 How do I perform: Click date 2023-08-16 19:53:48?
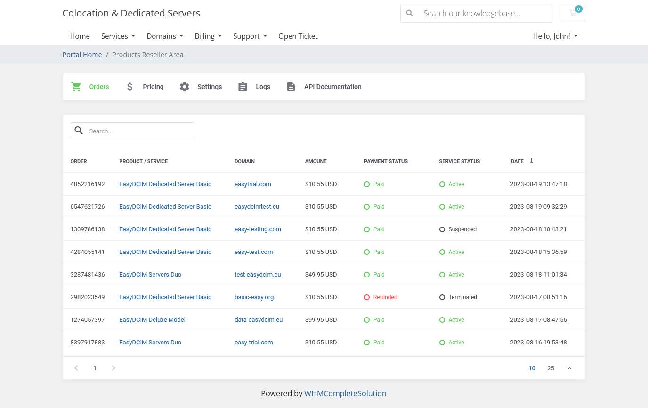538,343
